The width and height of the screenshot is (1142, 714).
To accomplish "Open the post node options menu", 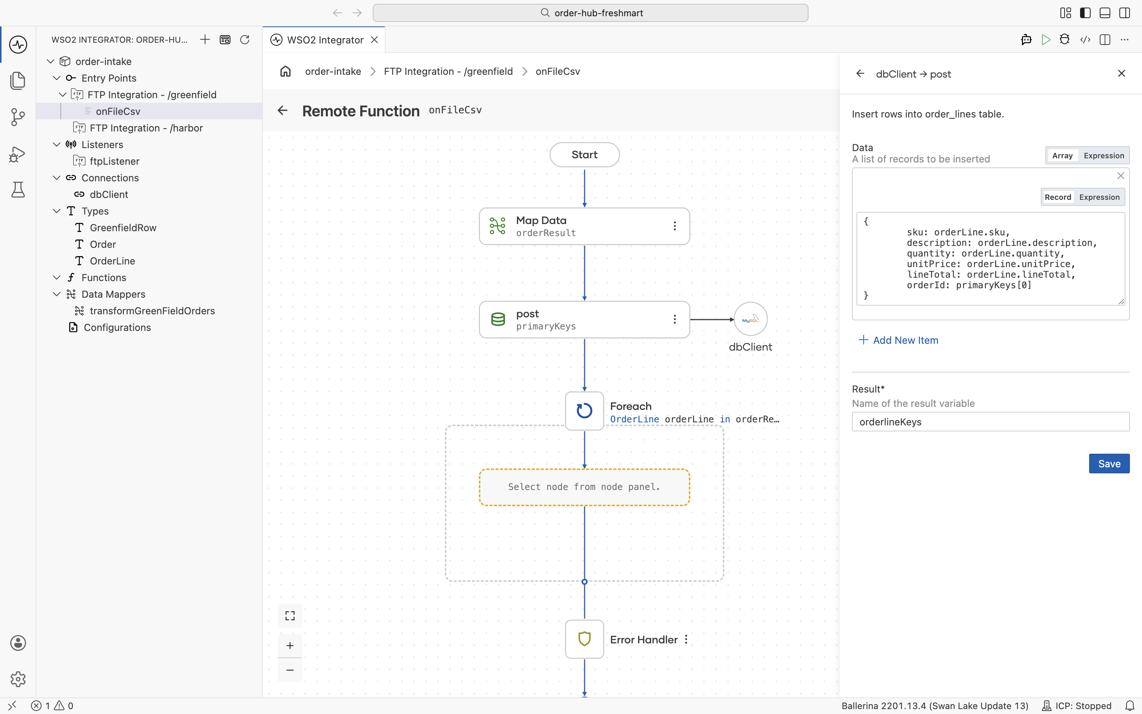I will (675, 320).
